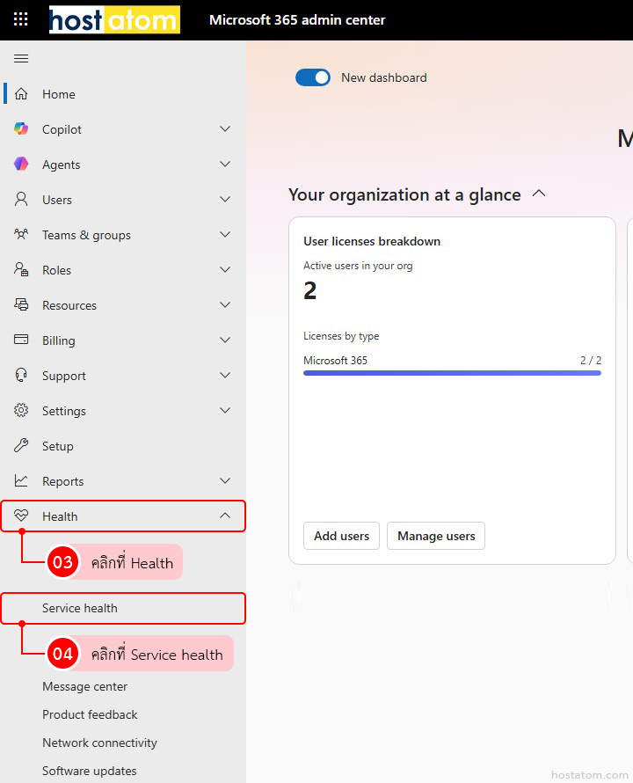
Task: Expand the Support menu chevron
Action: (225, 375)
